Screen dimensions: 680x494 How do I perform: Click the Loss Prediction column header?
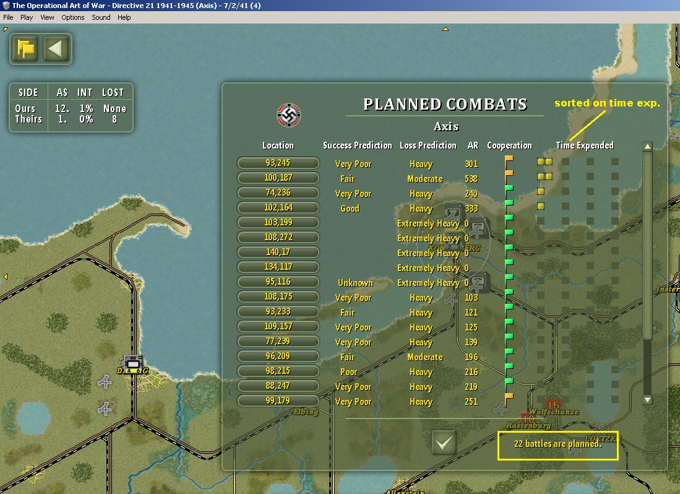[x=428, y=145]
